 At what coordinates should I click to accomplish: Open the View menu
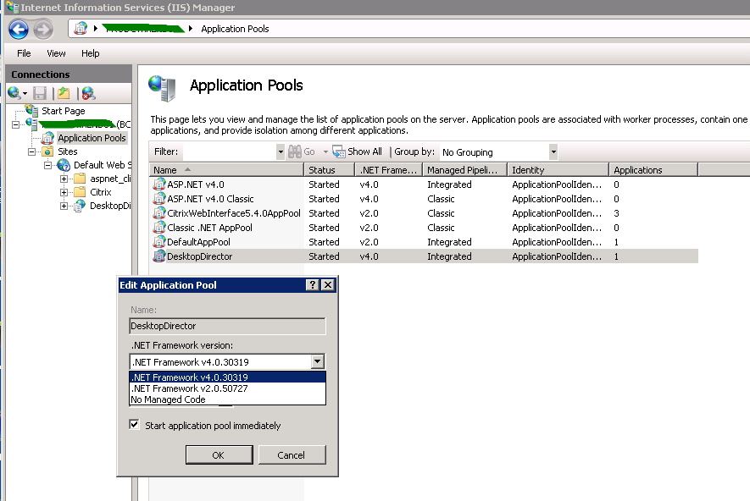[56, 53]
